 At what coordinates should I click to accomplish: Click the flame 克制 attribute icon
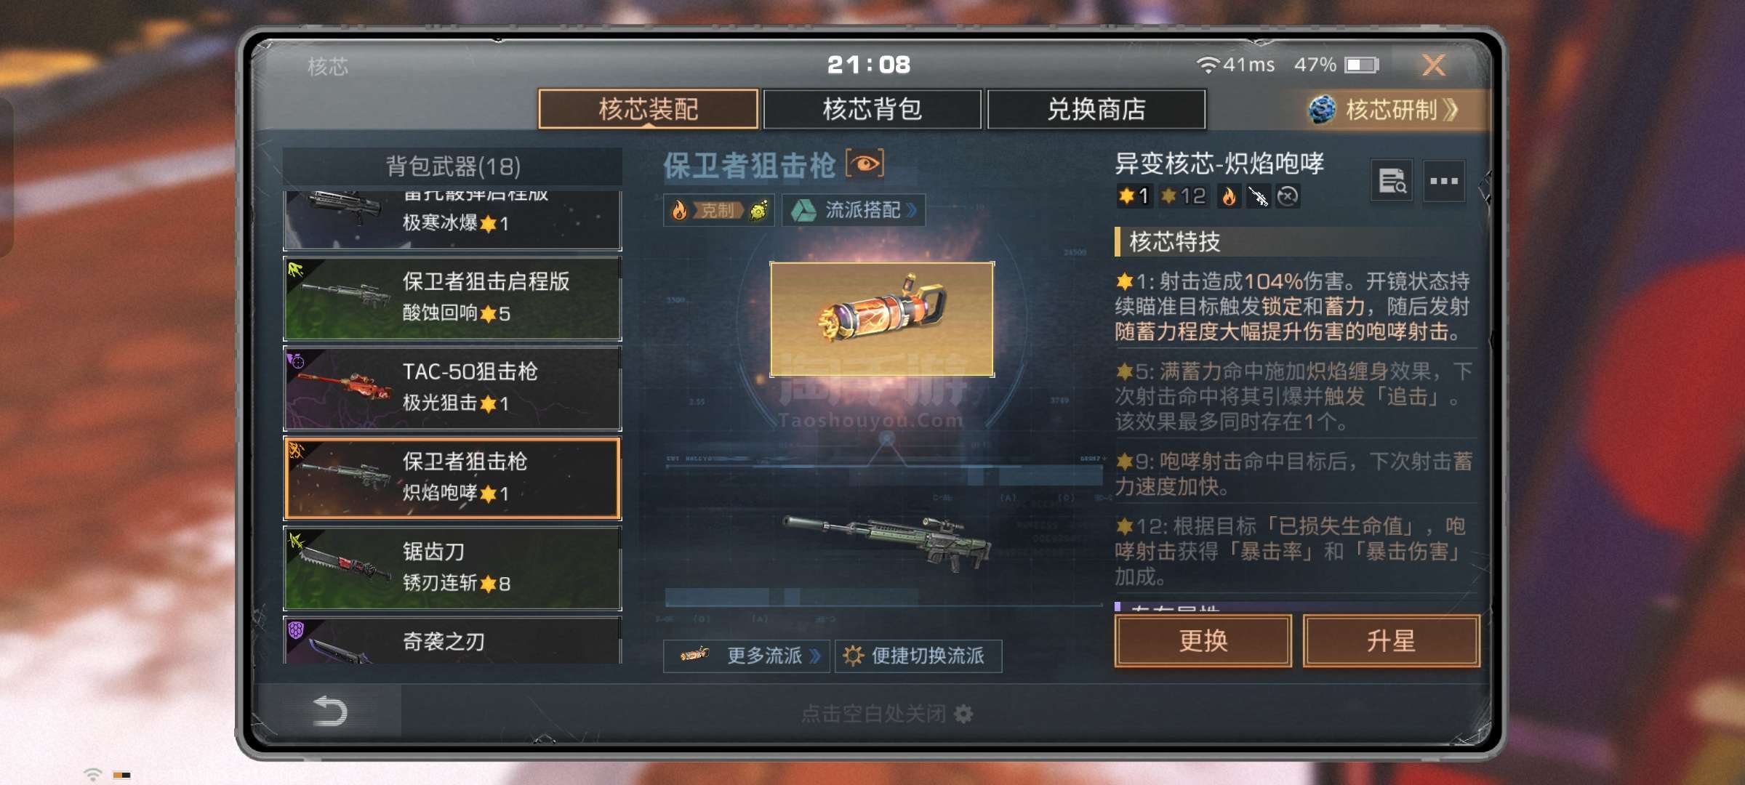point(679,211)
